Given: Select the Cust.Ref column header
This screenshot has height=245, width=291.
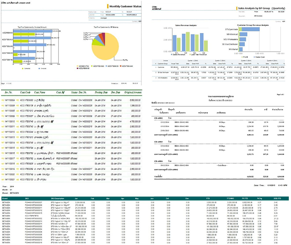Looking at the screenshot, I should point(60,92).
